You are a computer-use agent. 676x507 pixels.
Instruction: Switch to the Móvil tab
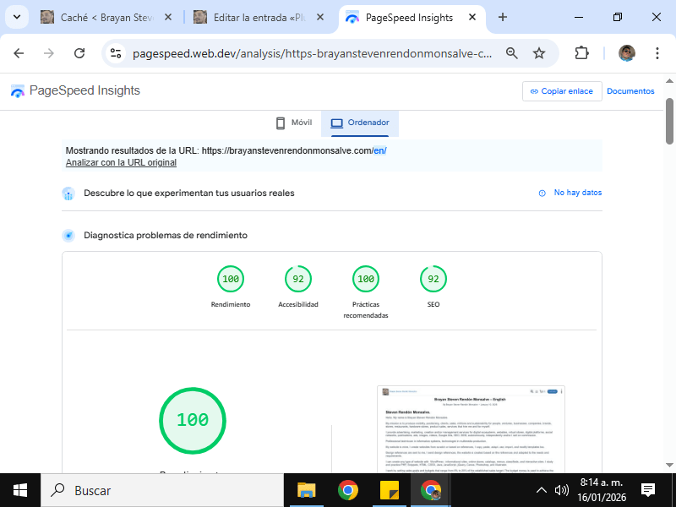point(293,123)
